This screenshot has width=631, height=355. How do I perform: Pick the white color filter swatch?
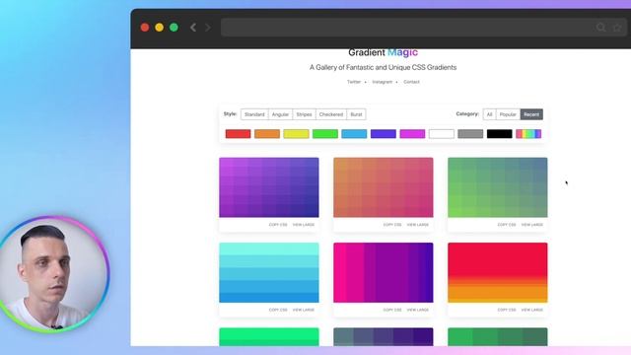[442, 134]
